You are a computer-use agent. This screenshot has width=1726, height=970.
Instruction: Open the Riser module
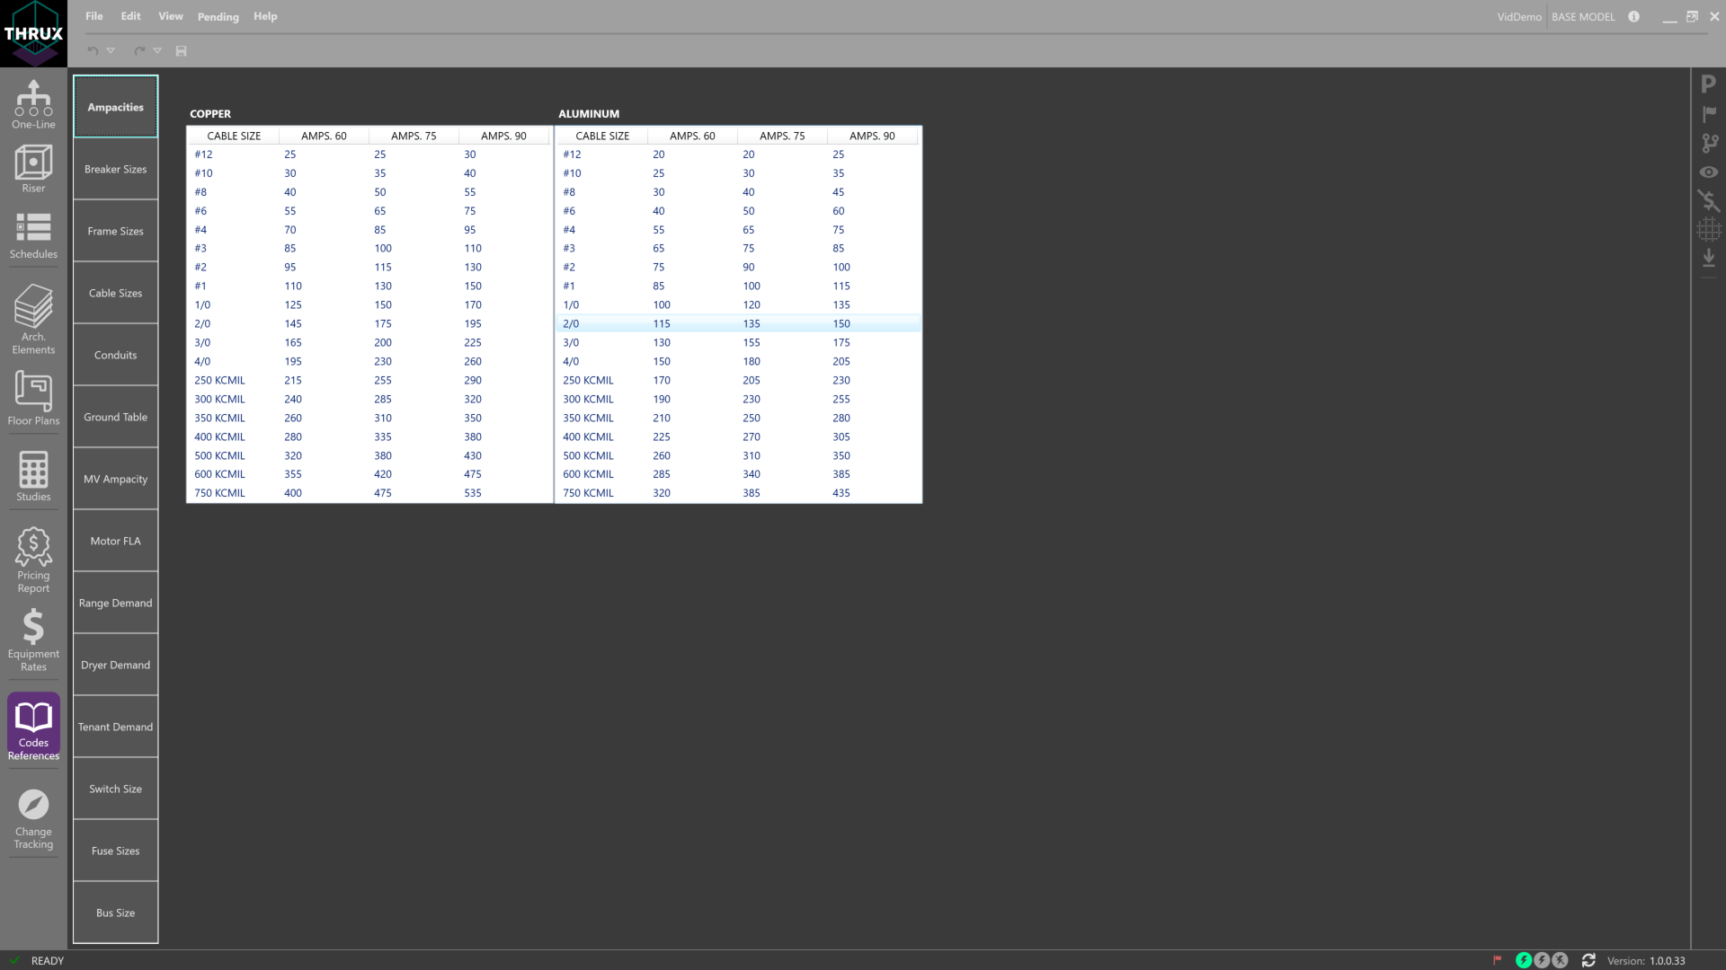(33, 169)
